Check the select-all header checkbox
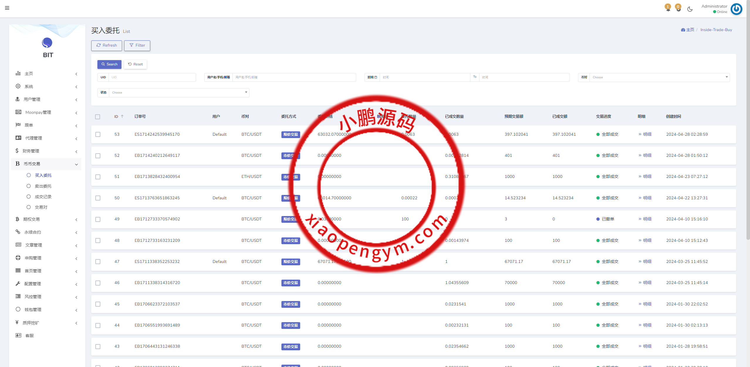Screen dimensions: 750x367 pos(98,117)
